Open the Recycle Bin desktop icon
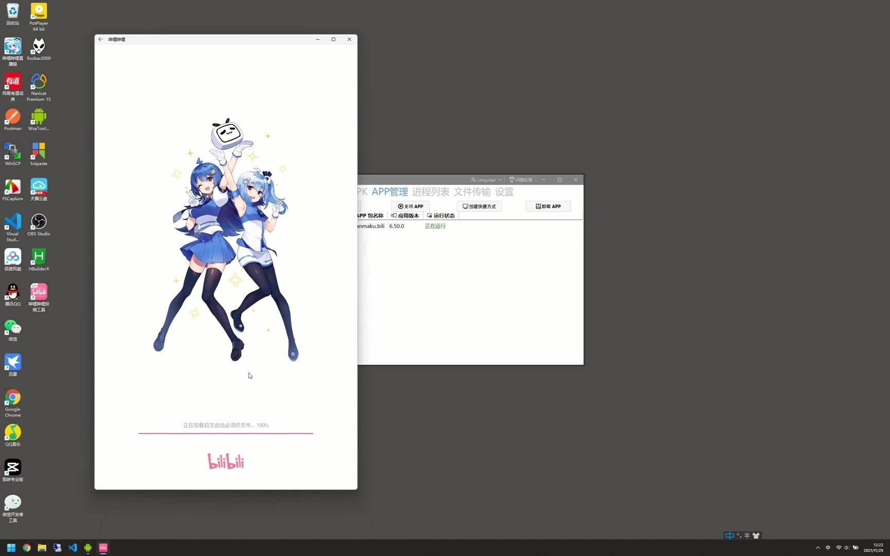The image size is (890, 556). coord(13,14)
